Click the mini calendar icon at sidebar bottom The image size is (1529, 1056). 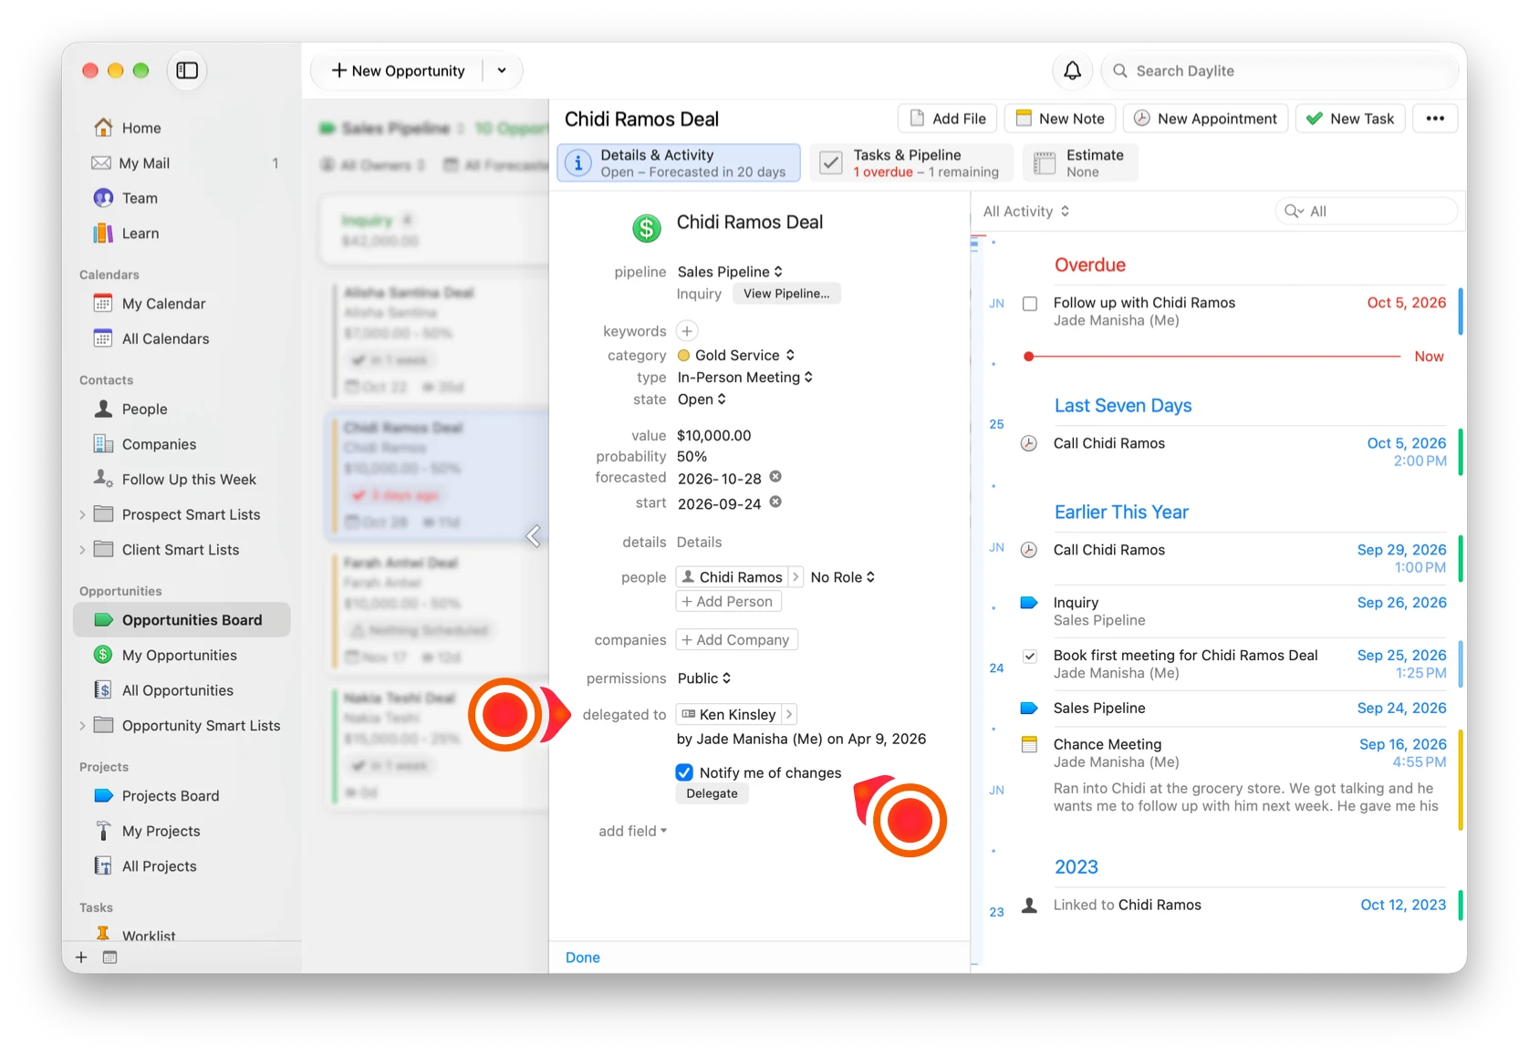point(109,958)
